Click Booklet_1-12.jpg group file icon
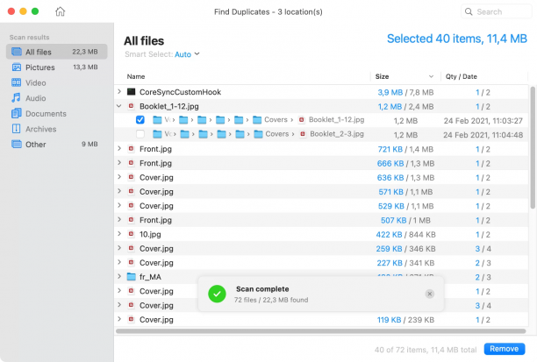 [131, 106]
